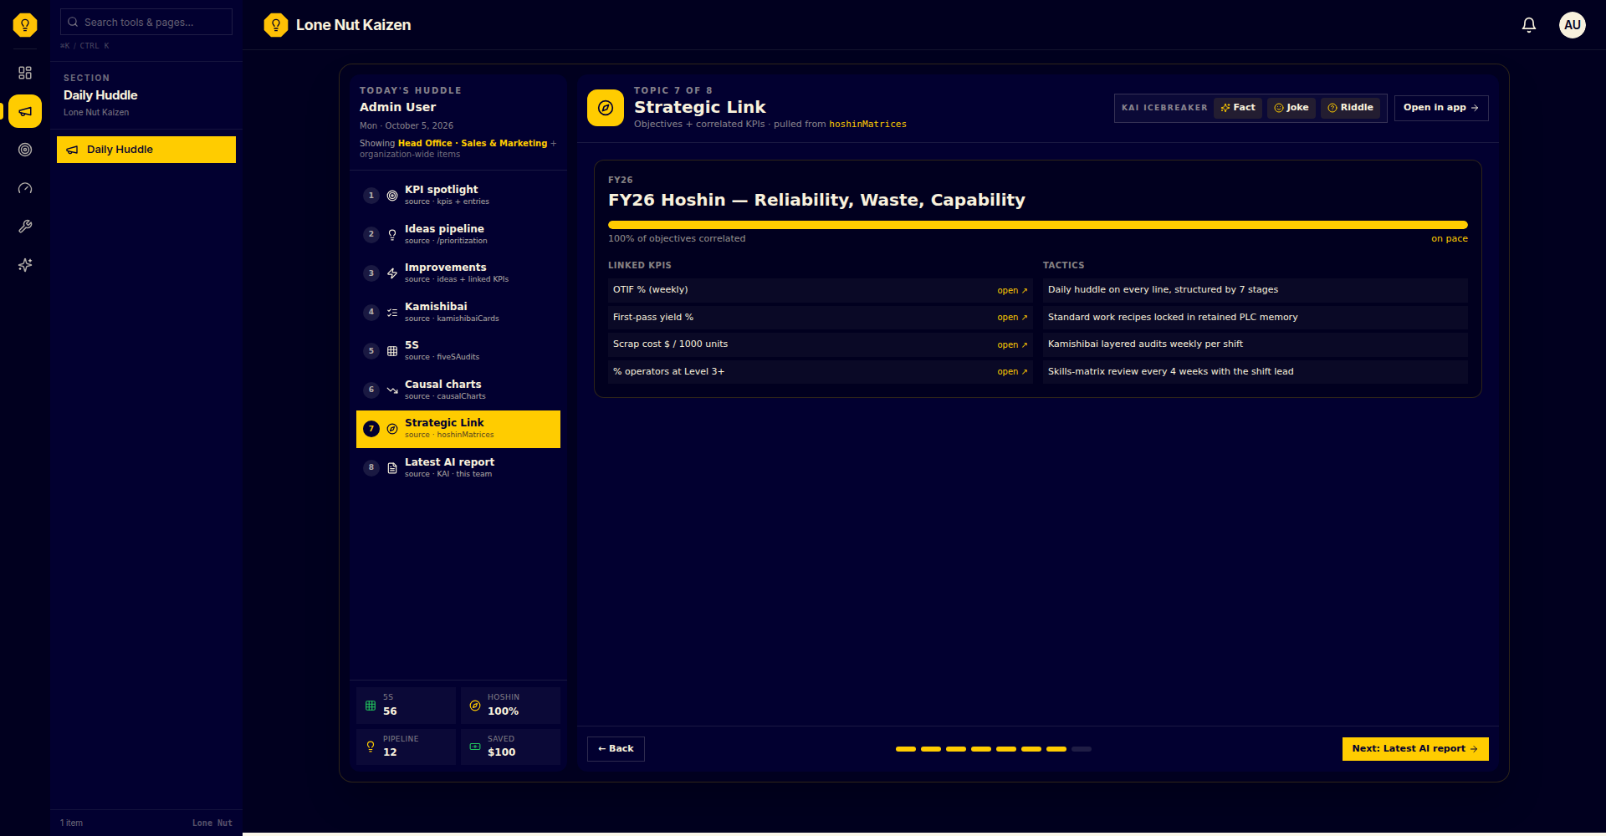Select the Ideas pipeline topic
Viewport: 1606px width, 836px height.
(x=458, y=234)
